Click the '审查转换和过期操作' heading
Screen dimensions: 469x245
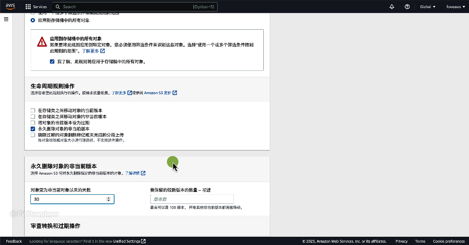tap(55, 226)
